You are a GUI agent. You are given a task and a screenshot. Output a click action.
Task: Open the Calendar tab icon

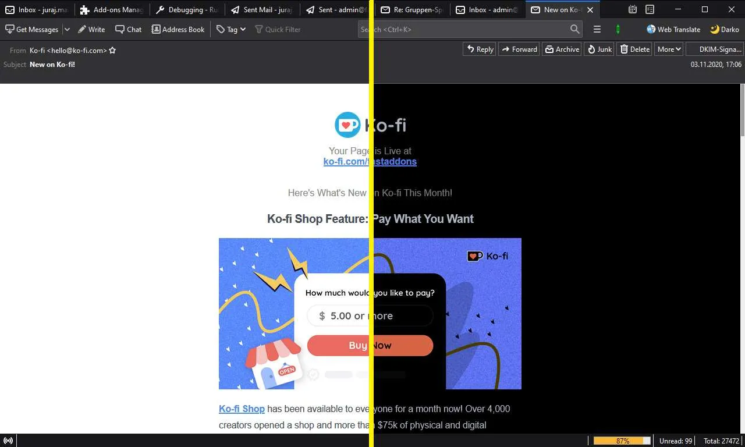coord(633,9)
